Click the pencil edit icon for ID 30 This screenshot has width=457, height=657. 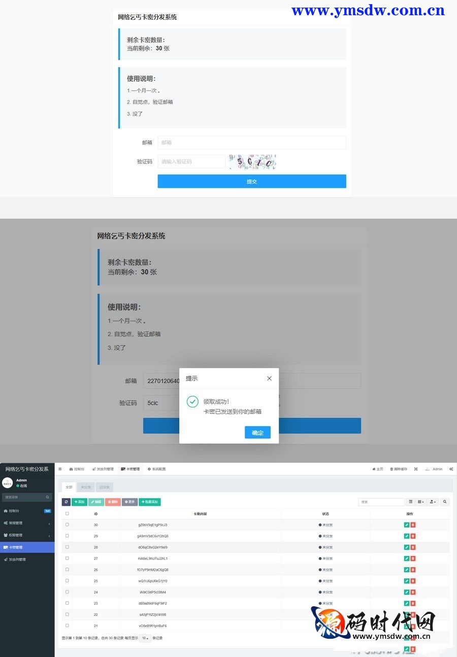click(406, 525)
